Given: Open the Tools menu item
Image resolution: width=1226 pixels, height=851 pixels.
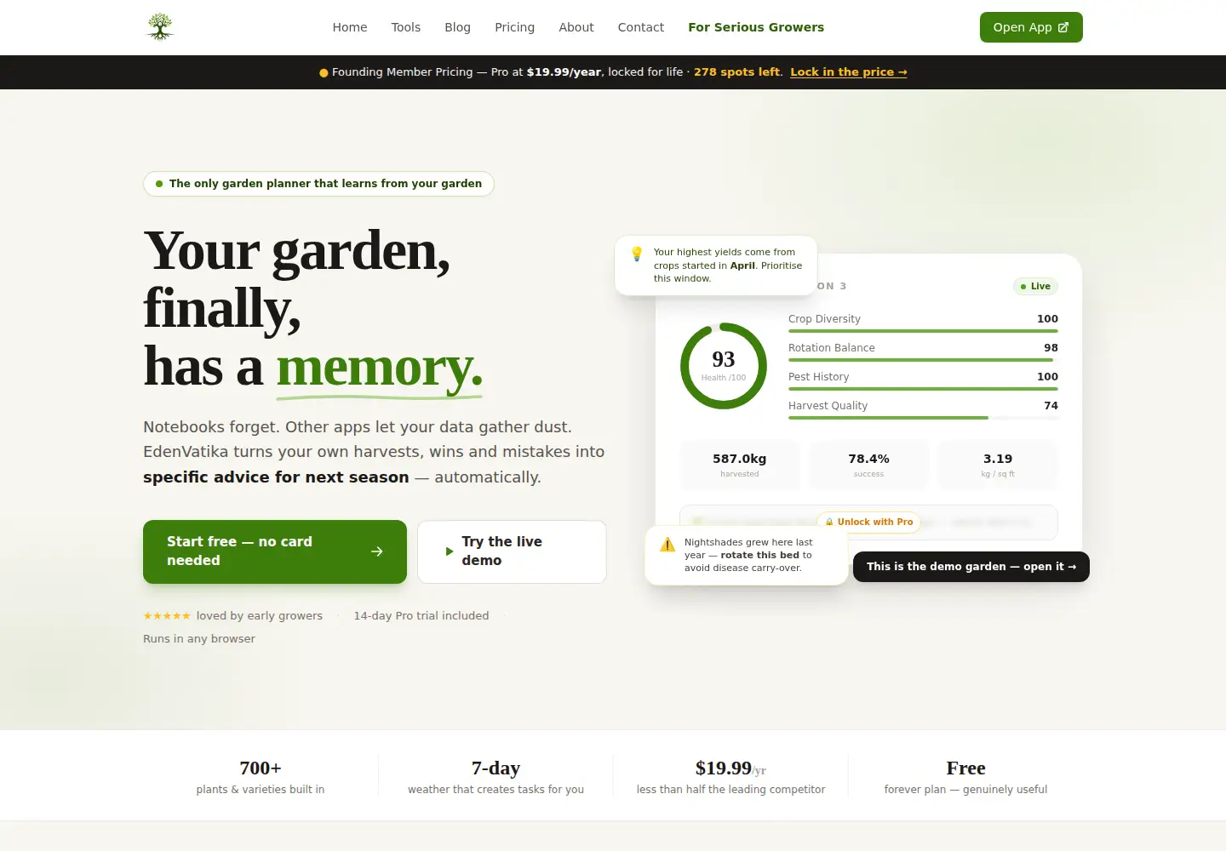Looking at the screenshot, I should coord(406,27).
